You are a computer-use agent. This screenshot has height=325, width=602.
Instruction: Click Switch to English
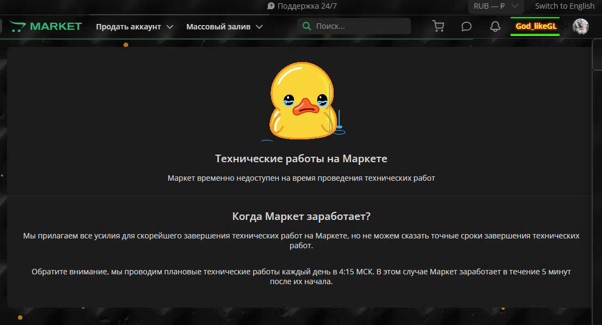pos(564,7)
